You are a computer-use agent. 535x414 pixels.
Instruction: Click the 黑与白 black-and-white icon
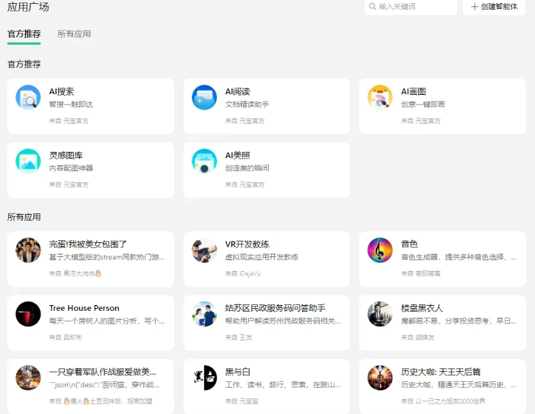tap(204, 377)
